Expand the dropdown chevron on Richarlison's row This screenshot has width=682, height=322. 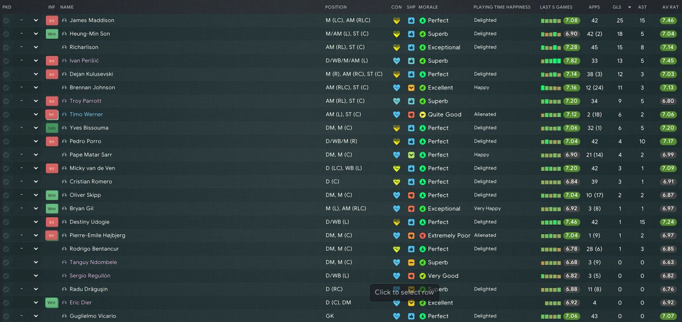pos(36,47)
